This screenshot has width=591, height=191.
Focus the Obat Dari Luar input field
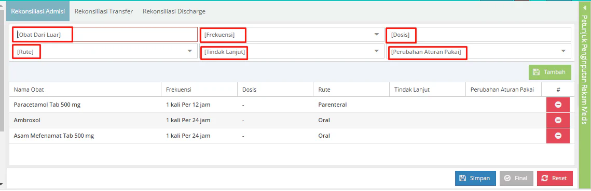pos(105,35)
